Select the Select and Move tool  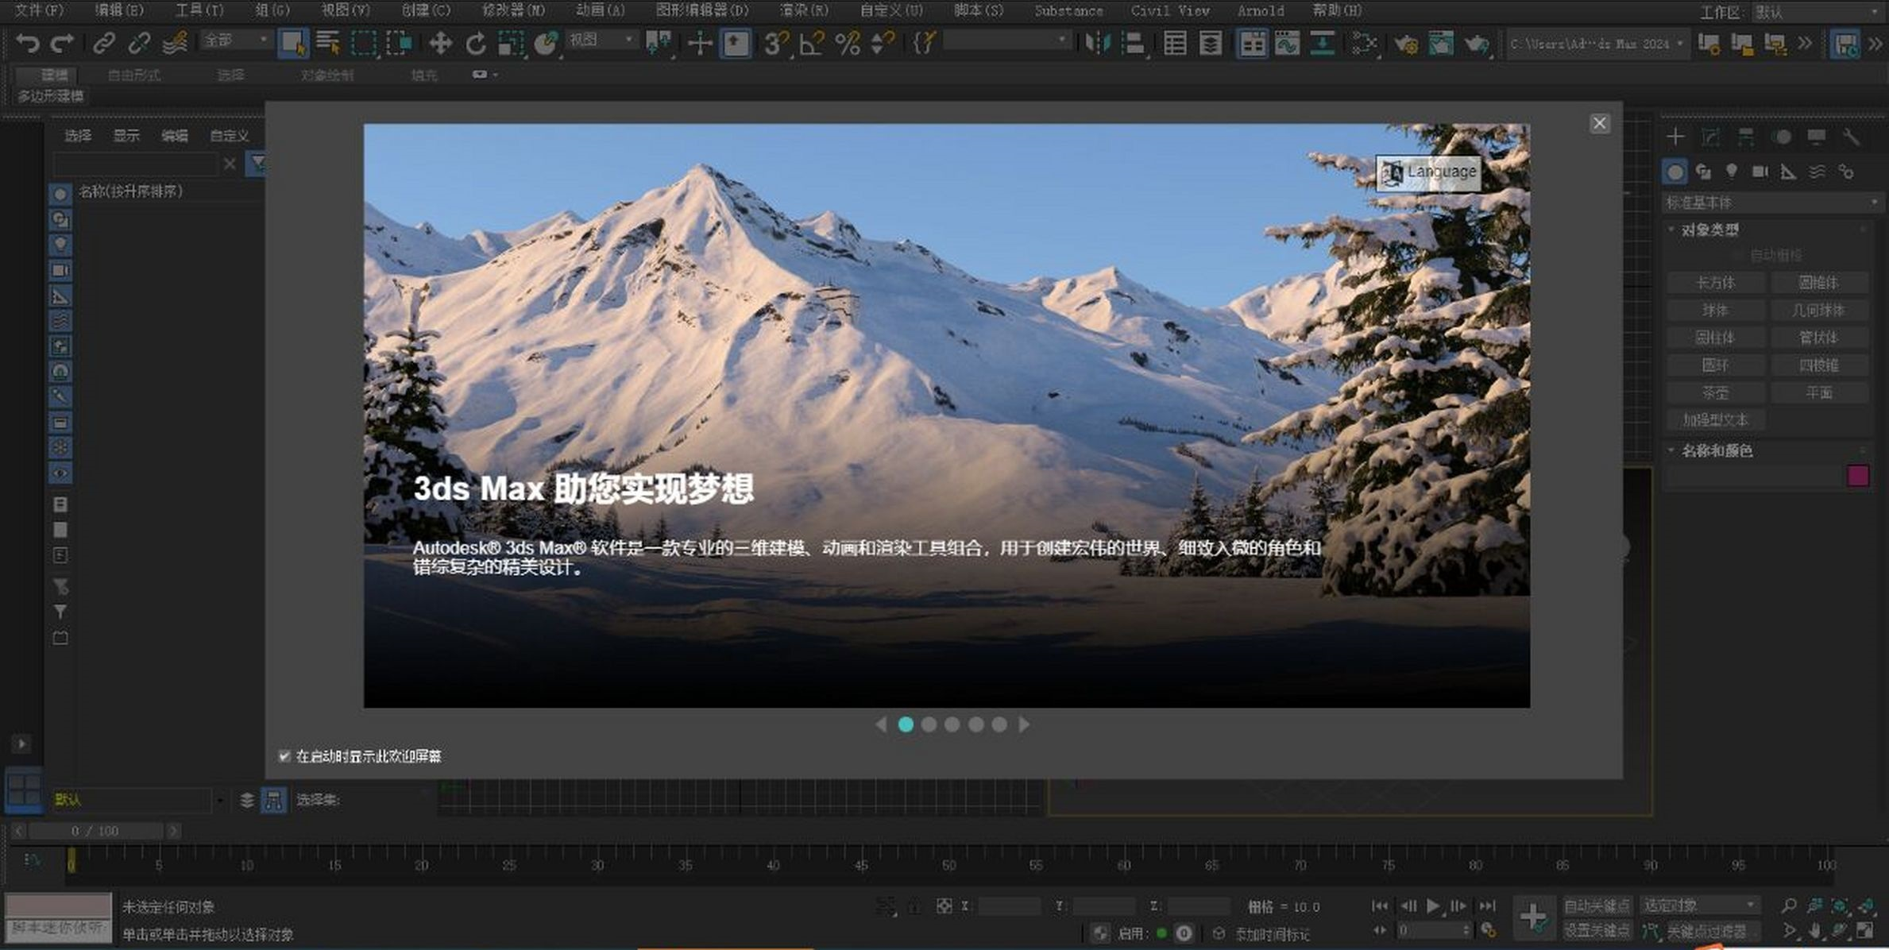439,44
